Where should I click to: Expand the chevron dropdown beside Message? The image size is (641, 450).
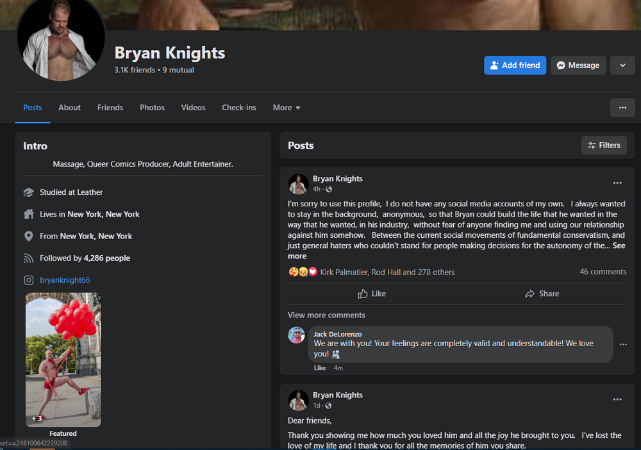pos(622,65)
